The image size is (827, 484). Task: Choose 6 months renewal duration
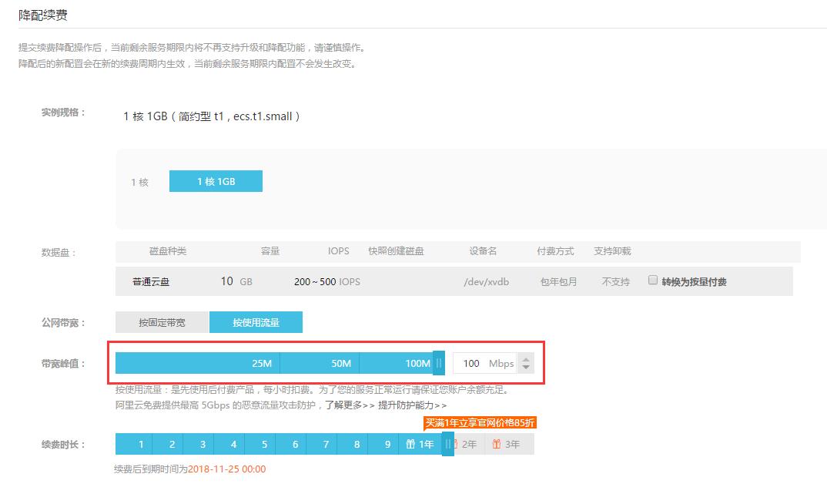295,444
